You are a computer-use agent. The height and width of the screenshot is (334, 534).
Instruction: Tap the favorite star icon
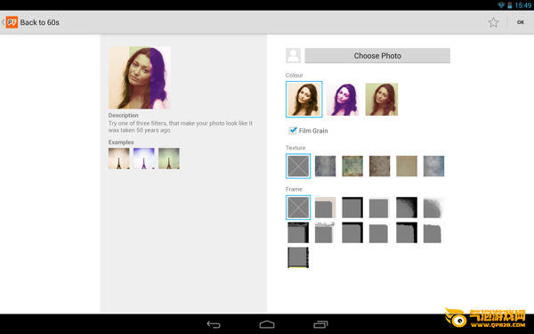pos(493,22)
